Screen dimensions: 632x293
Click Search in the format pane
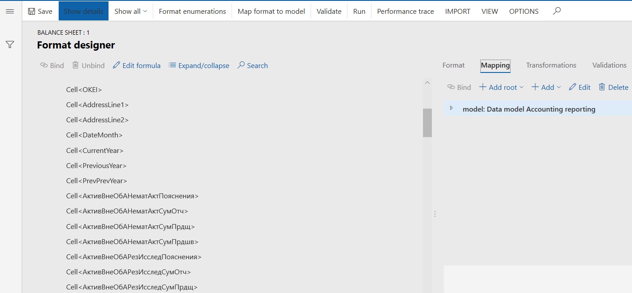pyautogui.click(x=253, y=65)
